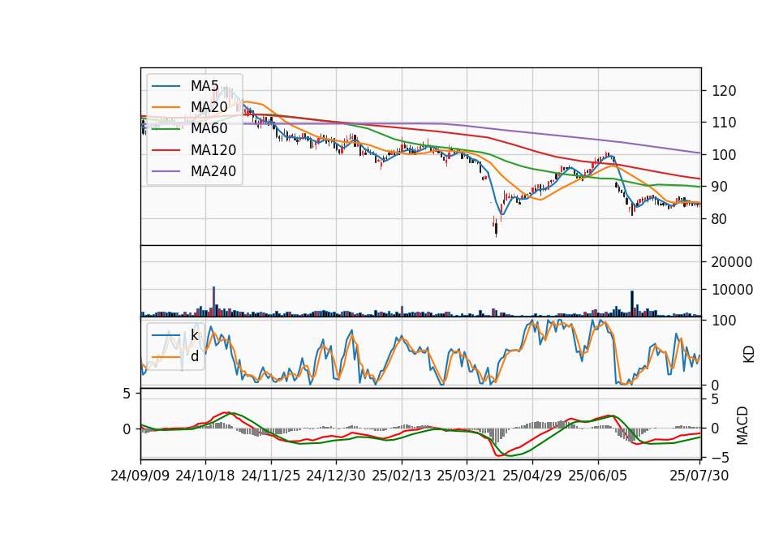Viewport: 779px width, 560px height.
Task: Click the 90 price axis label
Action: [x=720, y=187]
